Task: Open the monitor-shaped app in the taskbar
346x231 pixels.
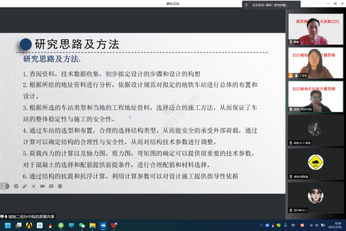Action: pyautogui.click(x=71, y=225)
